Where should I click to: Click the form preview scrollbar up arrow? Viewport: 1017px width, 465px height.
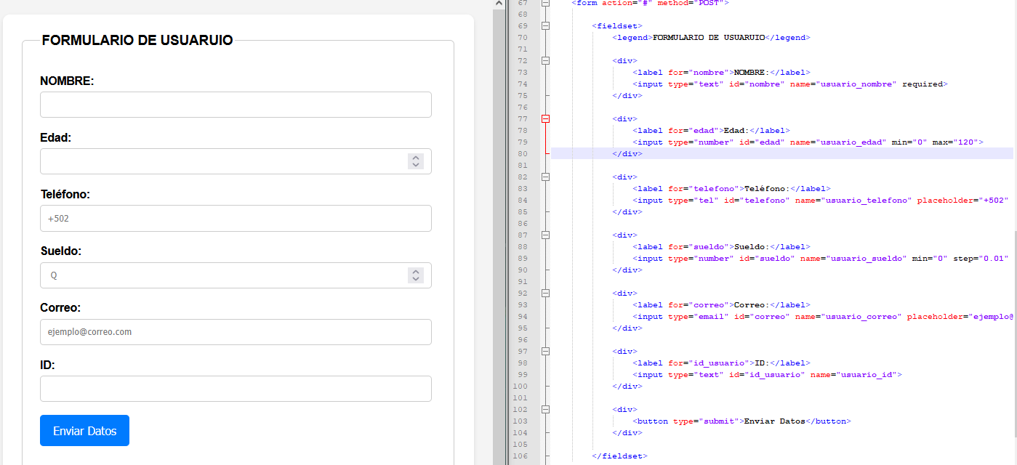tap(499, 4)
